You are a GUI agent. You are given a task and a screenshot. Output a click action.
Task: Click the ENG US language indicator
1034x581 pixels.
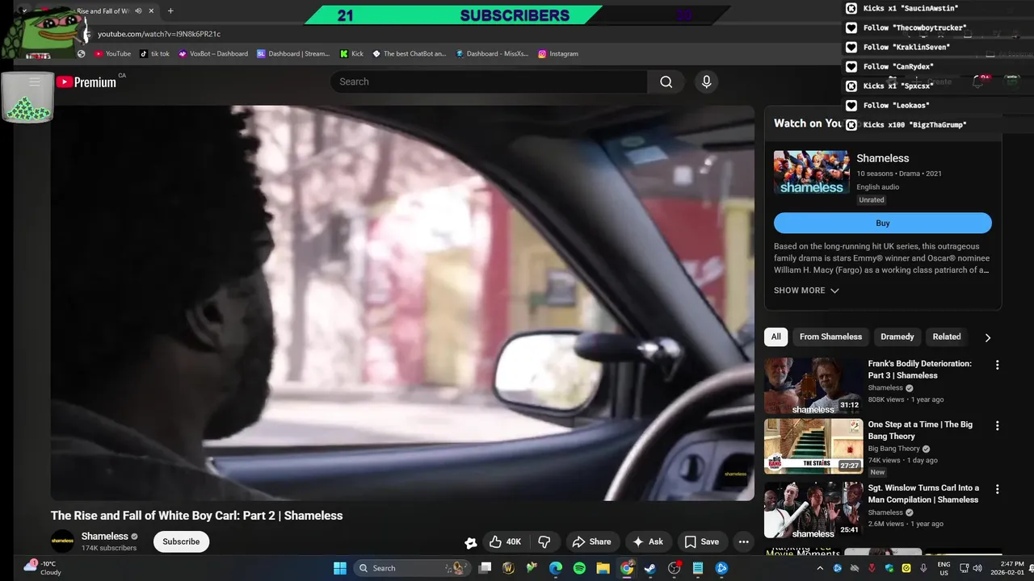[944, 568]
